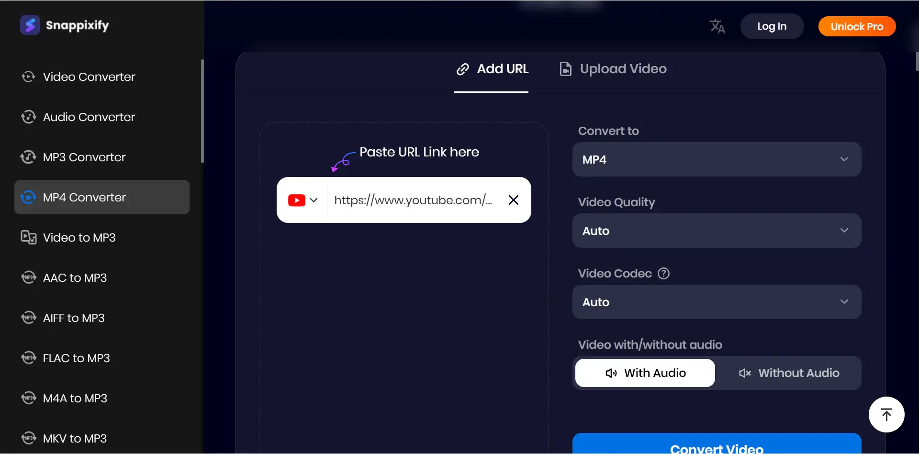
Task: Switch to the Upload Video tab
Action: (x=613, y=69)
